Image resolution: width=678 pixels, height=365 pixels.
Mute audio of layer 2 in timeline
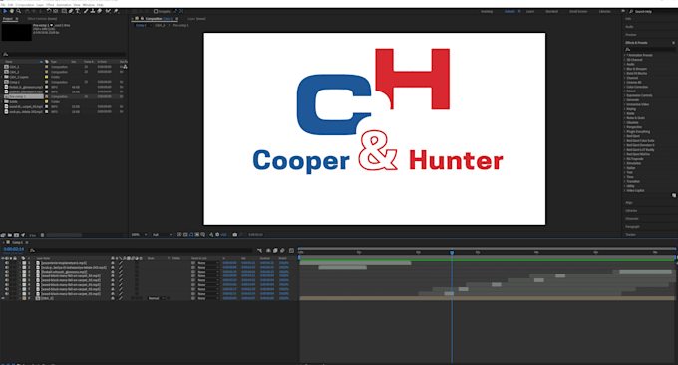(7, 268)
